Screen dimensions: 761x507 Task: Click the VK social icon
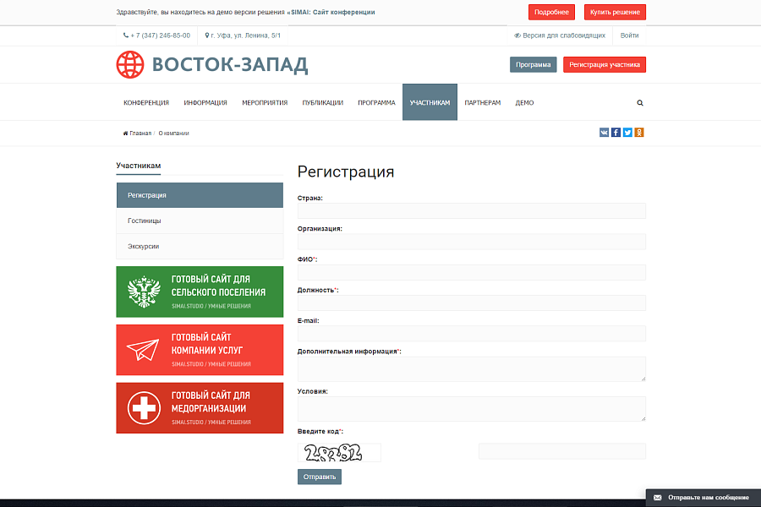(x=604, y=132)
